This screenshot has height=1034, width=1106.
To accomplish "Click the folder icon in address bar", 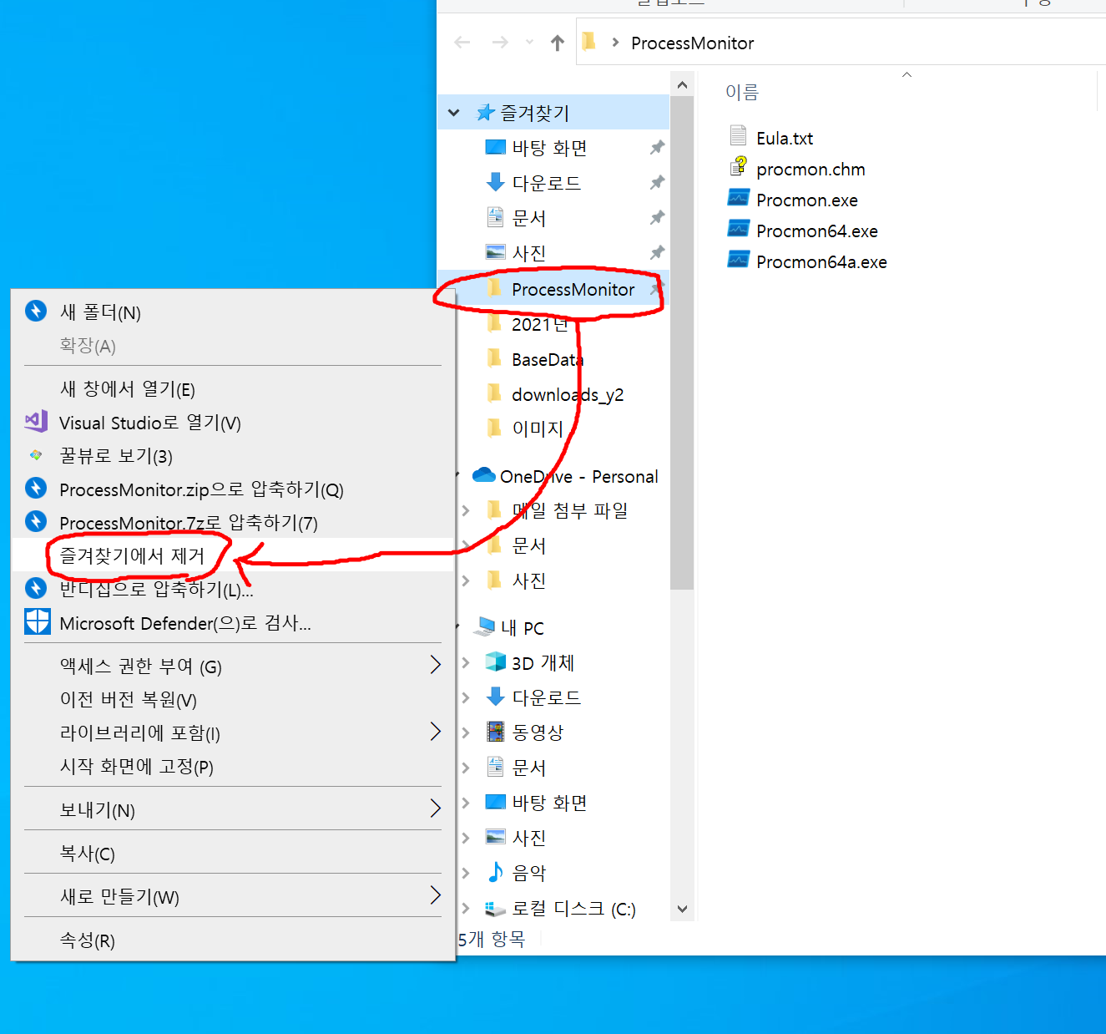I will pyautogui.click(x=589, y=41).
